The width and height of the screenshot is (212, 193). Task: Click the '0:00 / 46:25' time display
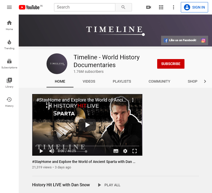pos(67,151)
